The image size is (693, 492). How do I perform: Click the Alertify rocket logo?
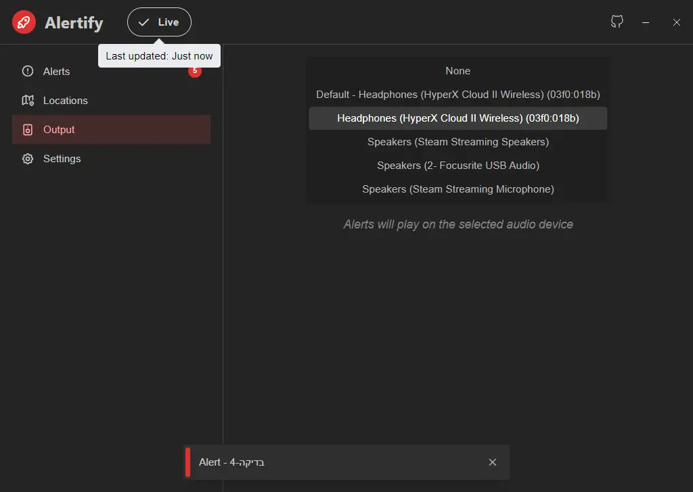coord(24,22)
